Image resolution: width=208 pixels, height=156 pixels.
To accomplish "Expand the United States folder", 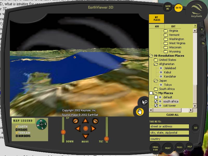I will point(156,60).
